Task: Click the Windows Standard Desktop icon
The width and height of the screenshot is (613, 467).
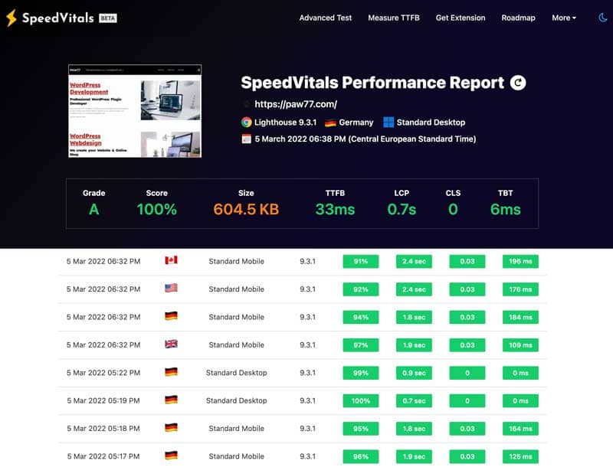Action: [388, 122]
